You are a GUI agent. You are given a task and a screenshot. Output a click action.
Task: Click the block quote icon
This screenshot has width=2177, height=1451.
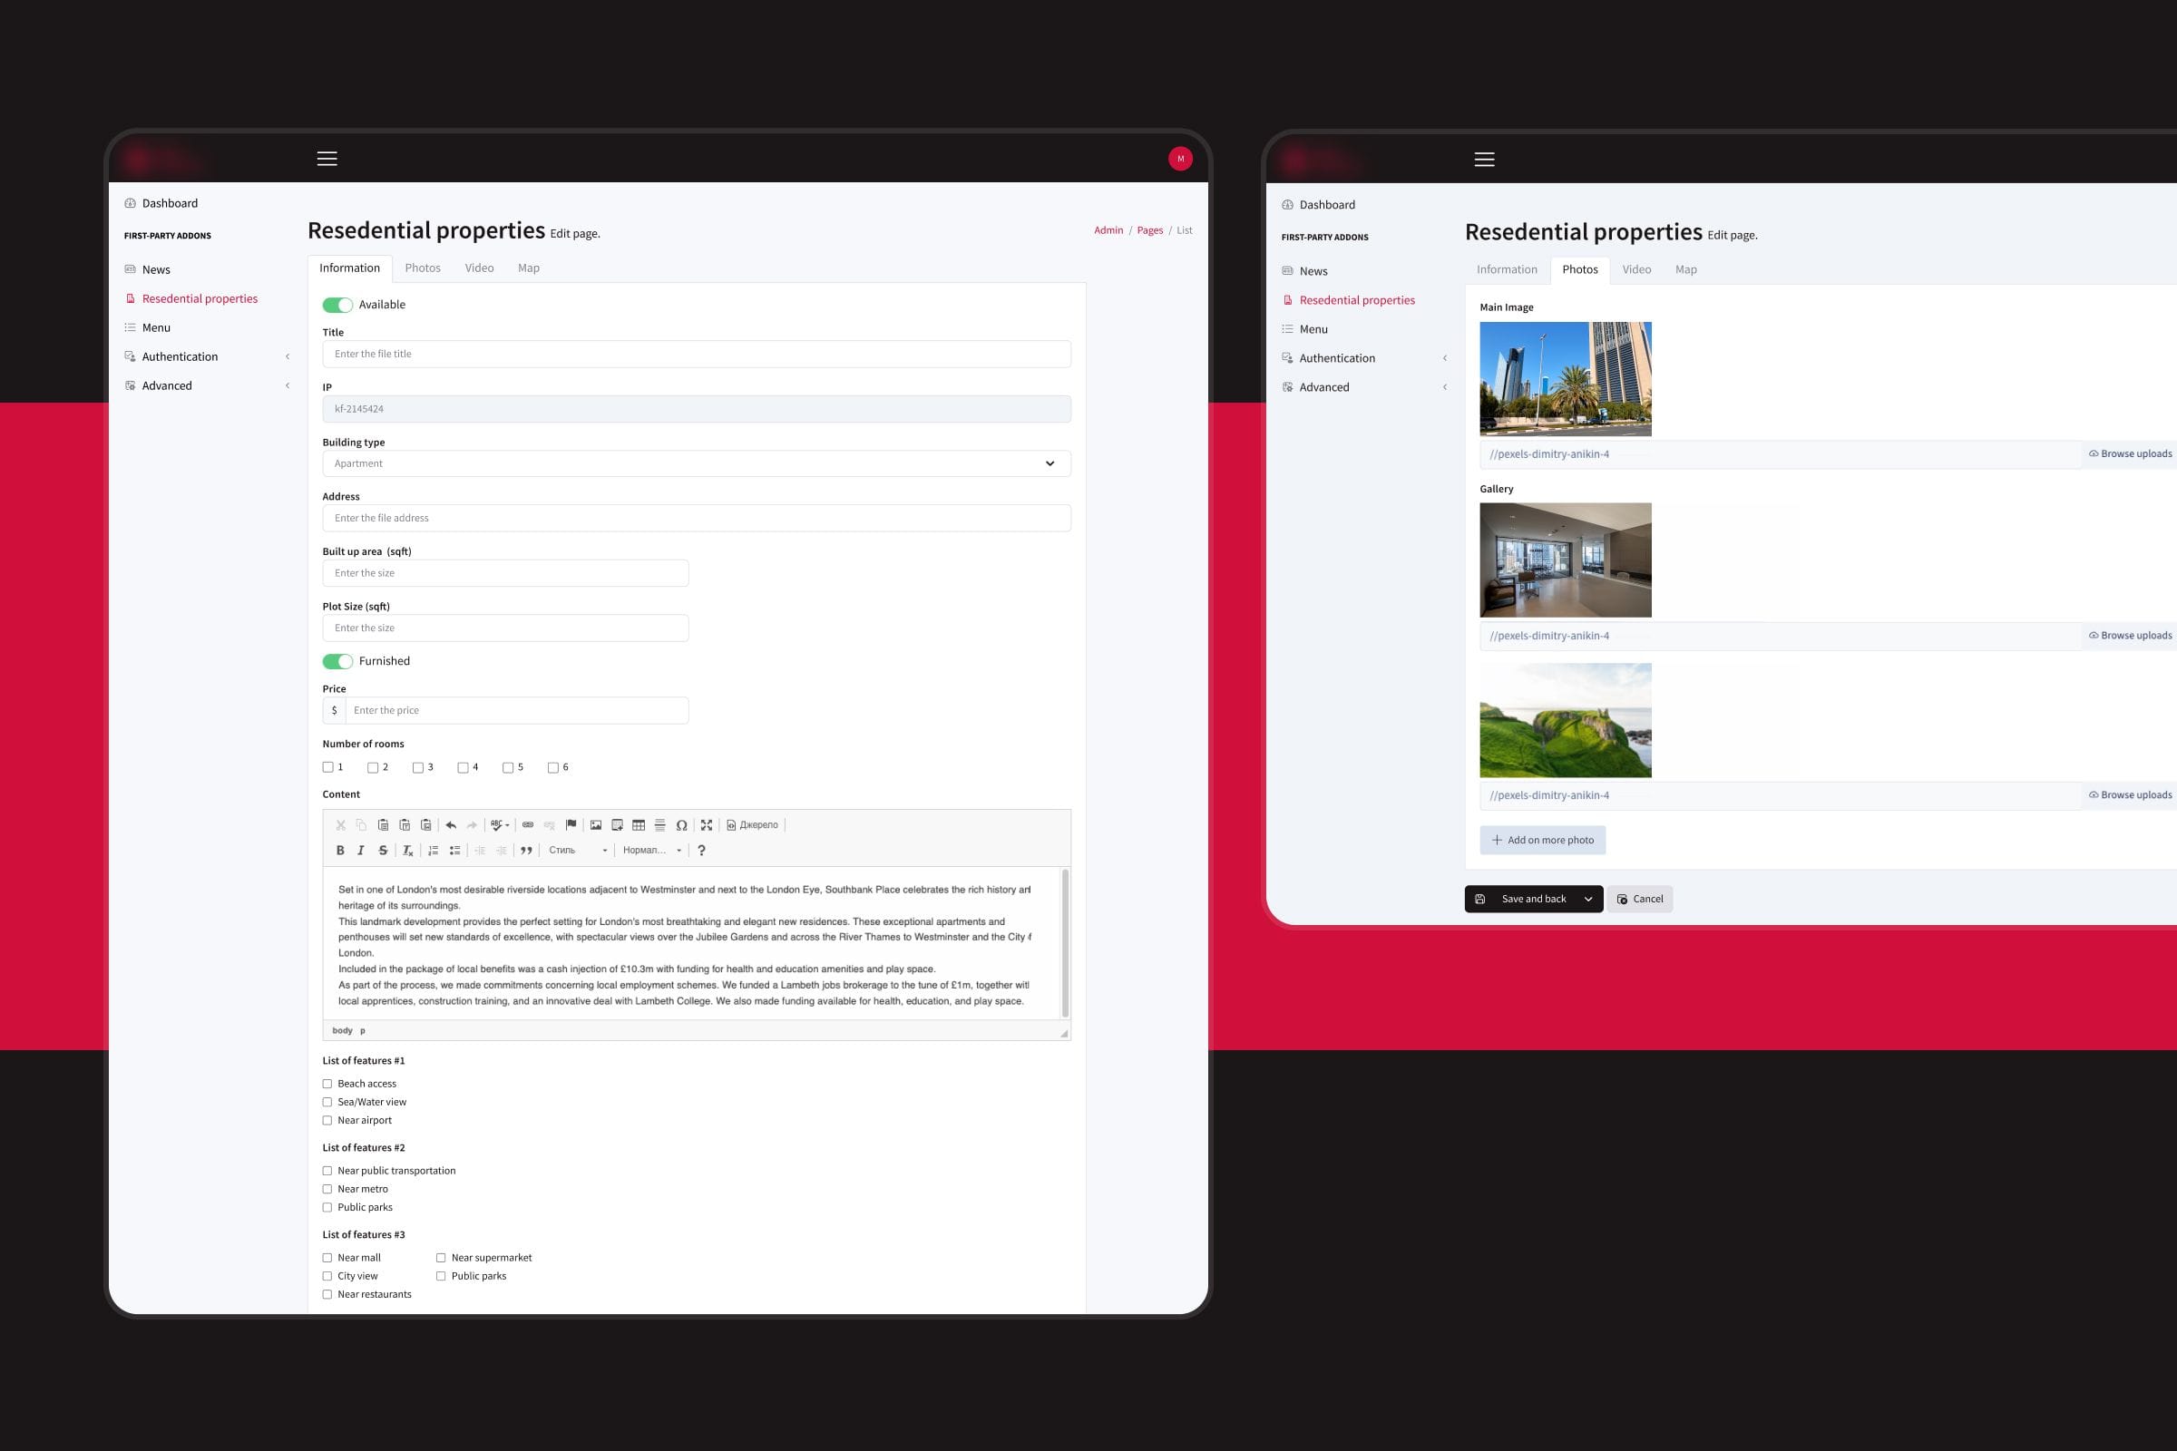click(x=526, y=851)
